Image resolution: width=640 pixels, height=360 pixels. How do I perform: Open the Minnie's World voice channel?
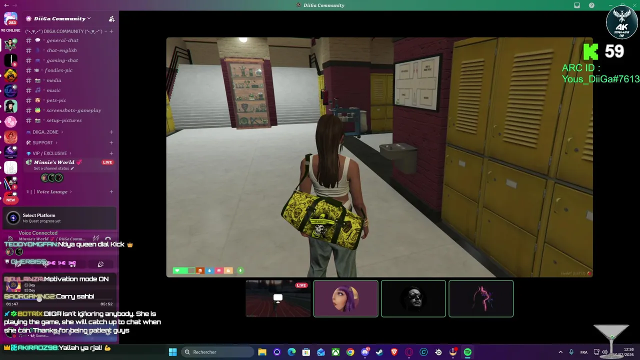54,162
